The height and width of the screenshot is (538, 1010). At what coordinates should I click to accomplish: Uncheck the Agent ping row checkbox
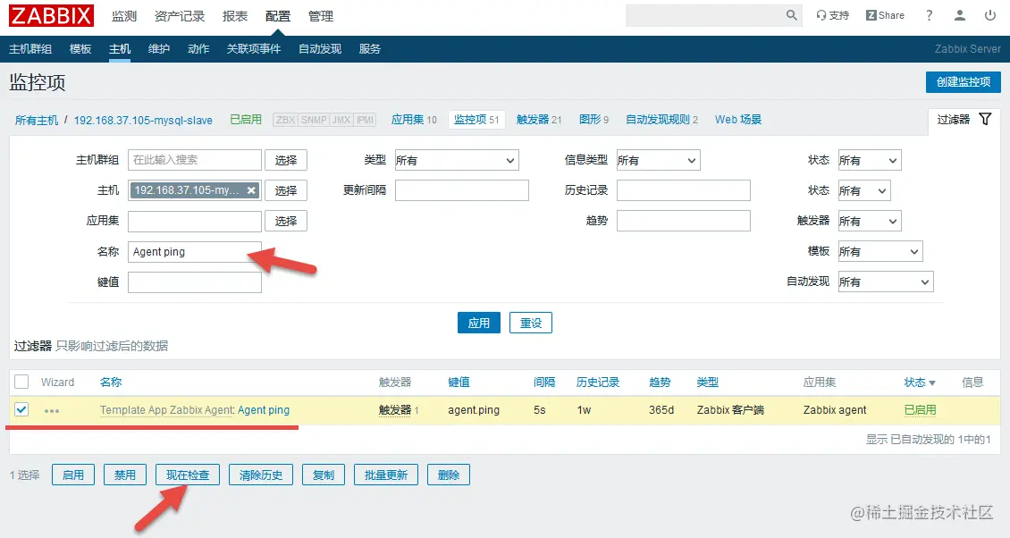[21, 410]
